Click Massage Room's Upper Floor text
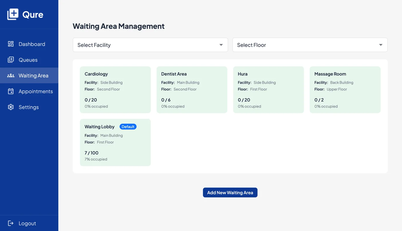 pos(337,89)
